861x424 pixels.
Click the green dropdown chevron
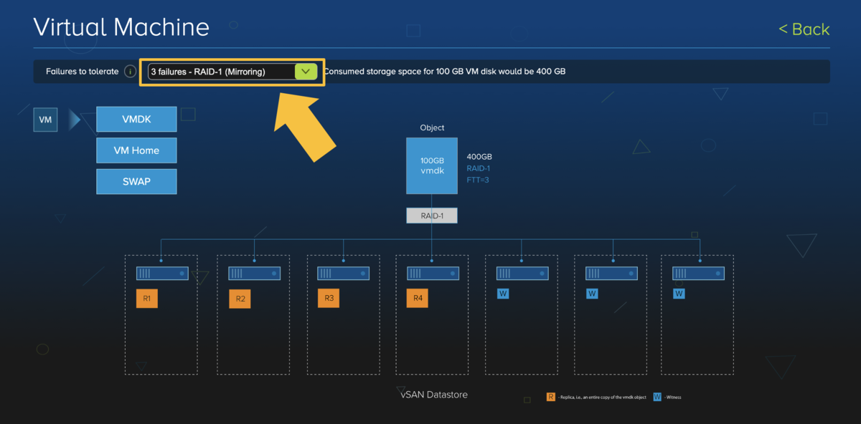tap(305, 71)
